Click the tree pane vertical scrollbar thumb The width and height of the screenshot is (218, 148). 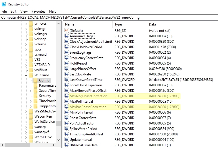point(58,123)
